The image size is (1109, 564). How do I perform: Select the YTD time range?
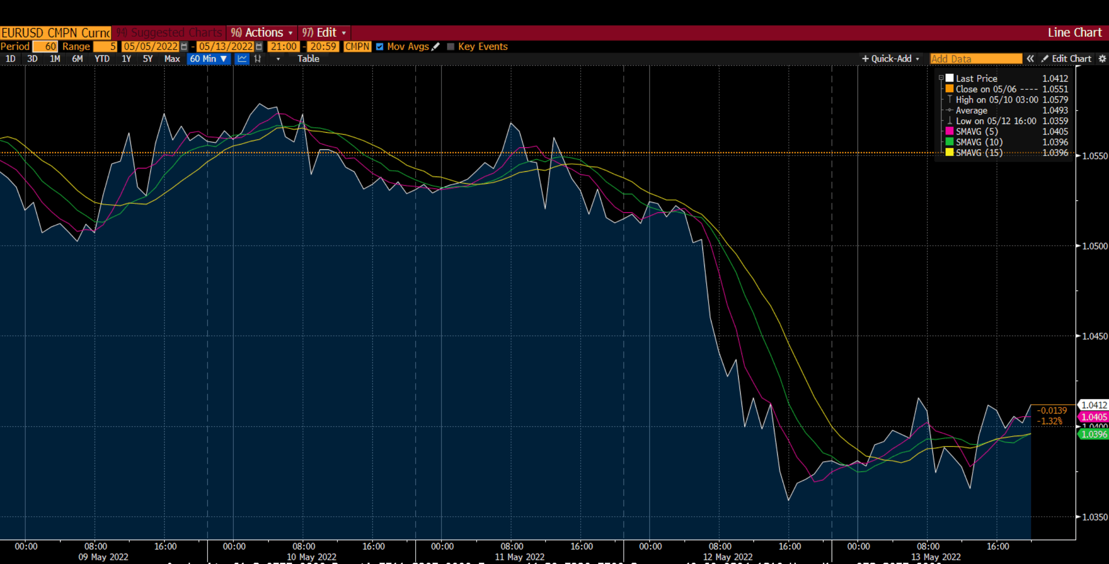coord(102,59)
